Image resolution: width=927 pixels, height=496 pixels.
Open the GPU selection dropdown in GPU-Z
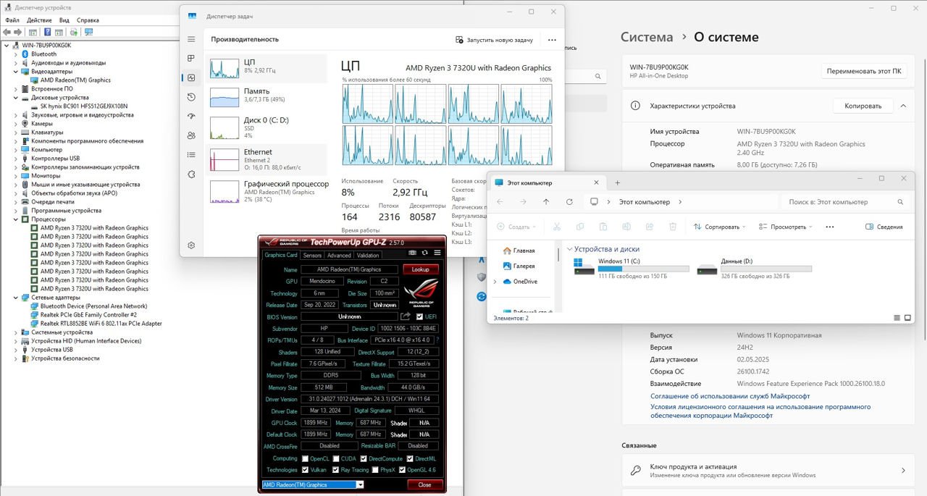[x=360, y=485]
